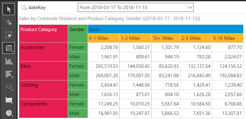Choose the pie chart icon
This screenshot has width=246, height=119.
[x=9, y=113]
